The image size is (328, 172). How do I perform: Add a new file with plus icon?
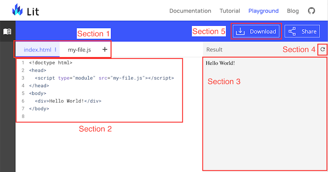pyautogui.click(x=105, y=49)
